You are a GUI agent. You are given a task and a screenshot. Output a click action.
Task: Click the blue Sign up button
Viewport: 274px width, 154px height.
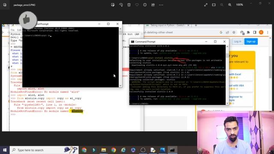coord(251,41)
